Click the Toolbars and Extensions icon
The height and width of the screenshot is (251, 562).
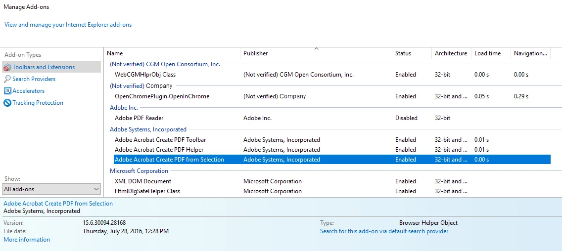7,67
